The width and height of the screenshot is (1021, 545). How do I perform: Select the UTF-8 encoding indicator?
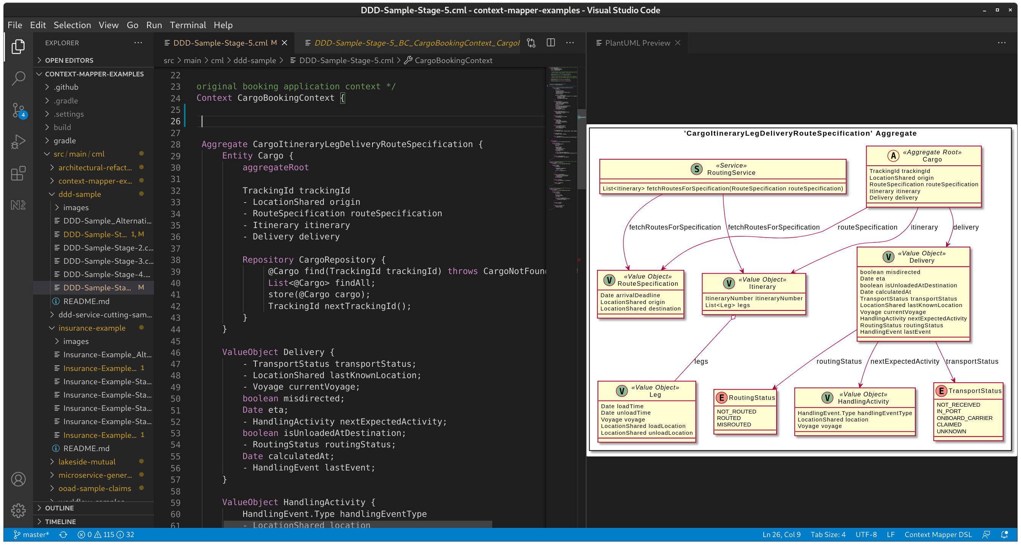[x=866, y=534]
